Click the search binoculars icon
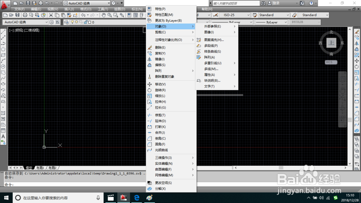The height and width of the screenshot is (203, 361). click(263, 3)
